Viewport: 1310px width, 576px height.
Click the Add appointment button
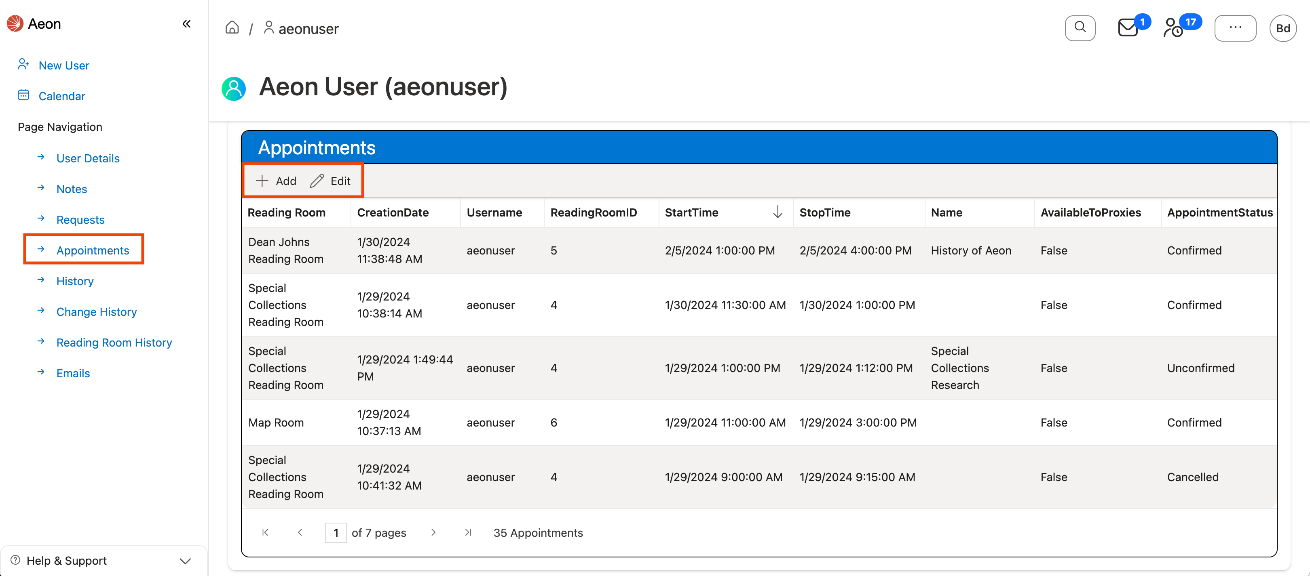[x=277, y=180]
